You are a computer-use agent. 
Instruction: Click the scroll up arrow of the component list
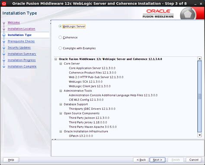[x=200, y=59]
